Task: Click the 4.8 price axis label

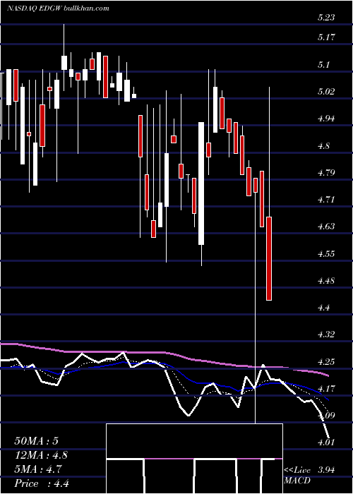Action: (324, 146)
